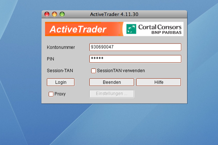The image size is (218, 145).
Task: Enable the SessionTAN verwenden checkbox
Action: tap(93, 71)
